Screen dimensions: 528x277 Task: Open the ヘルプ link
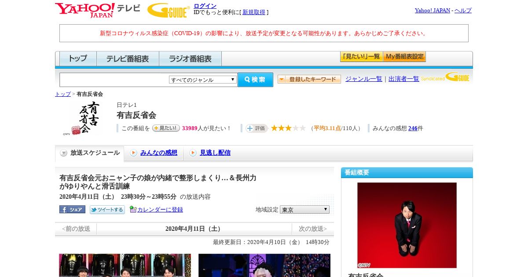[463, 10]
